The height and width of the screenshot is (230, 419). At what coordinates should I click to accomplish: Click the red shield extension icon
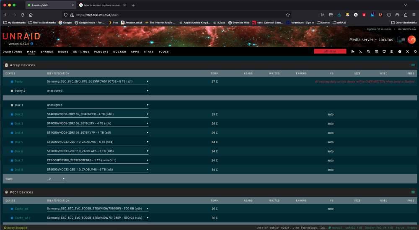364,15
